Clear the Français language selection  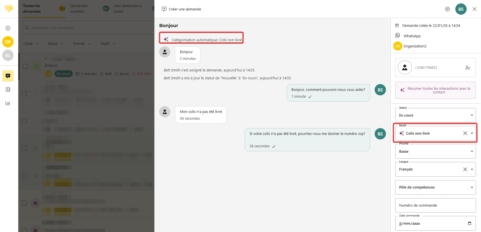click(465, 169)
